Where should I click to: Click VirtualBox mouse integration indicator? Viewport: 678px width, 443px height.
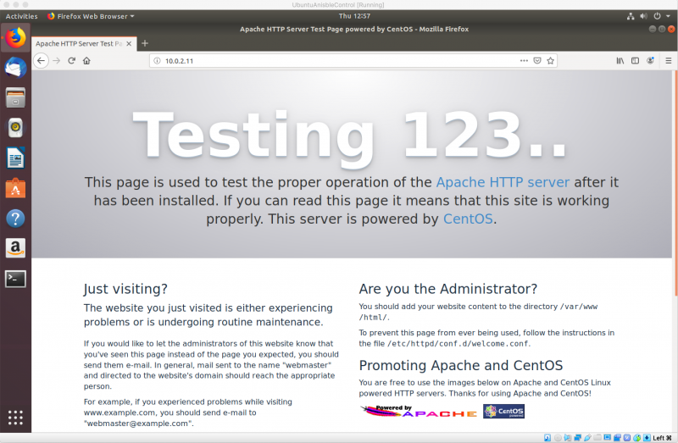636,438
